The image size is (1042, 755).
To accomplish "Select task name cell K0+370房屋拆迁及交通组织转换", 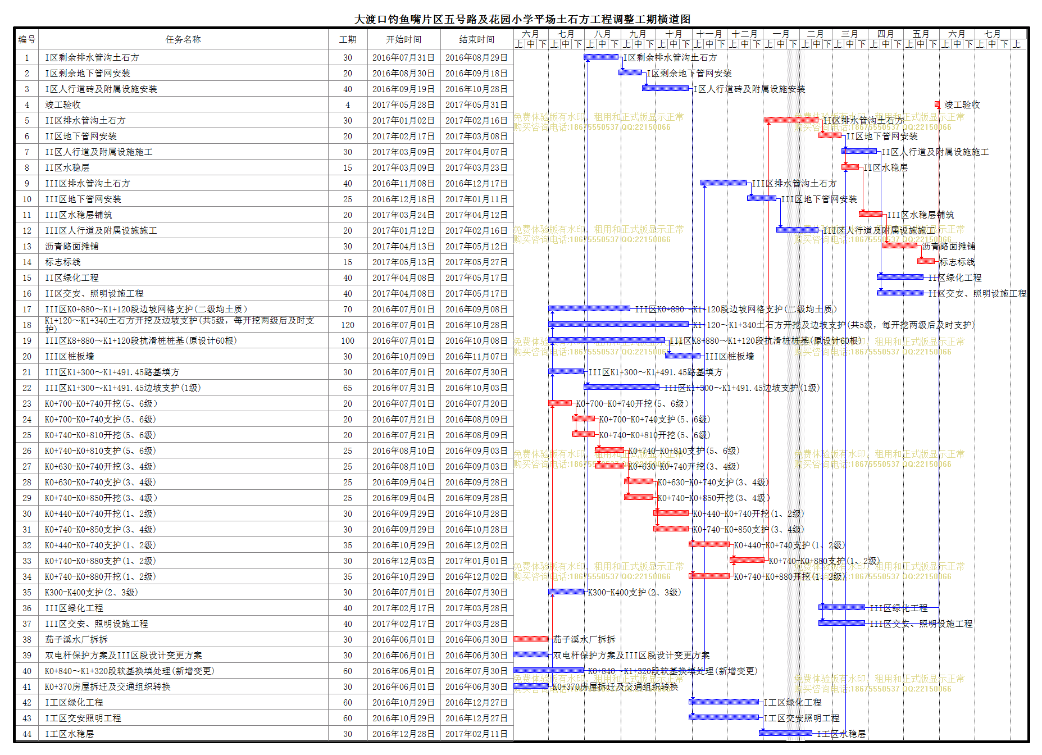I will click(x=183, y=686).
